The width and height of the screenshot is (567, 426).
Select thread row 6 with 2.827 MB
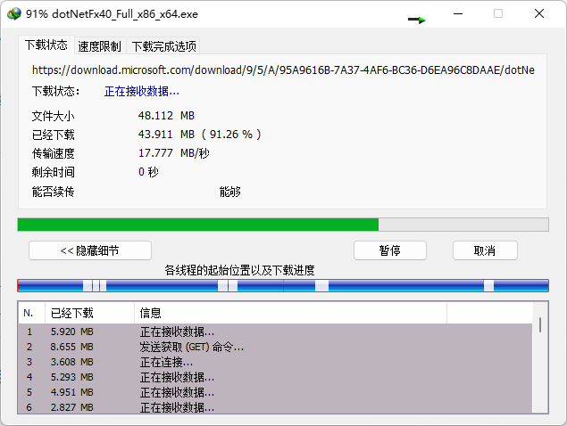pos(275,407)
